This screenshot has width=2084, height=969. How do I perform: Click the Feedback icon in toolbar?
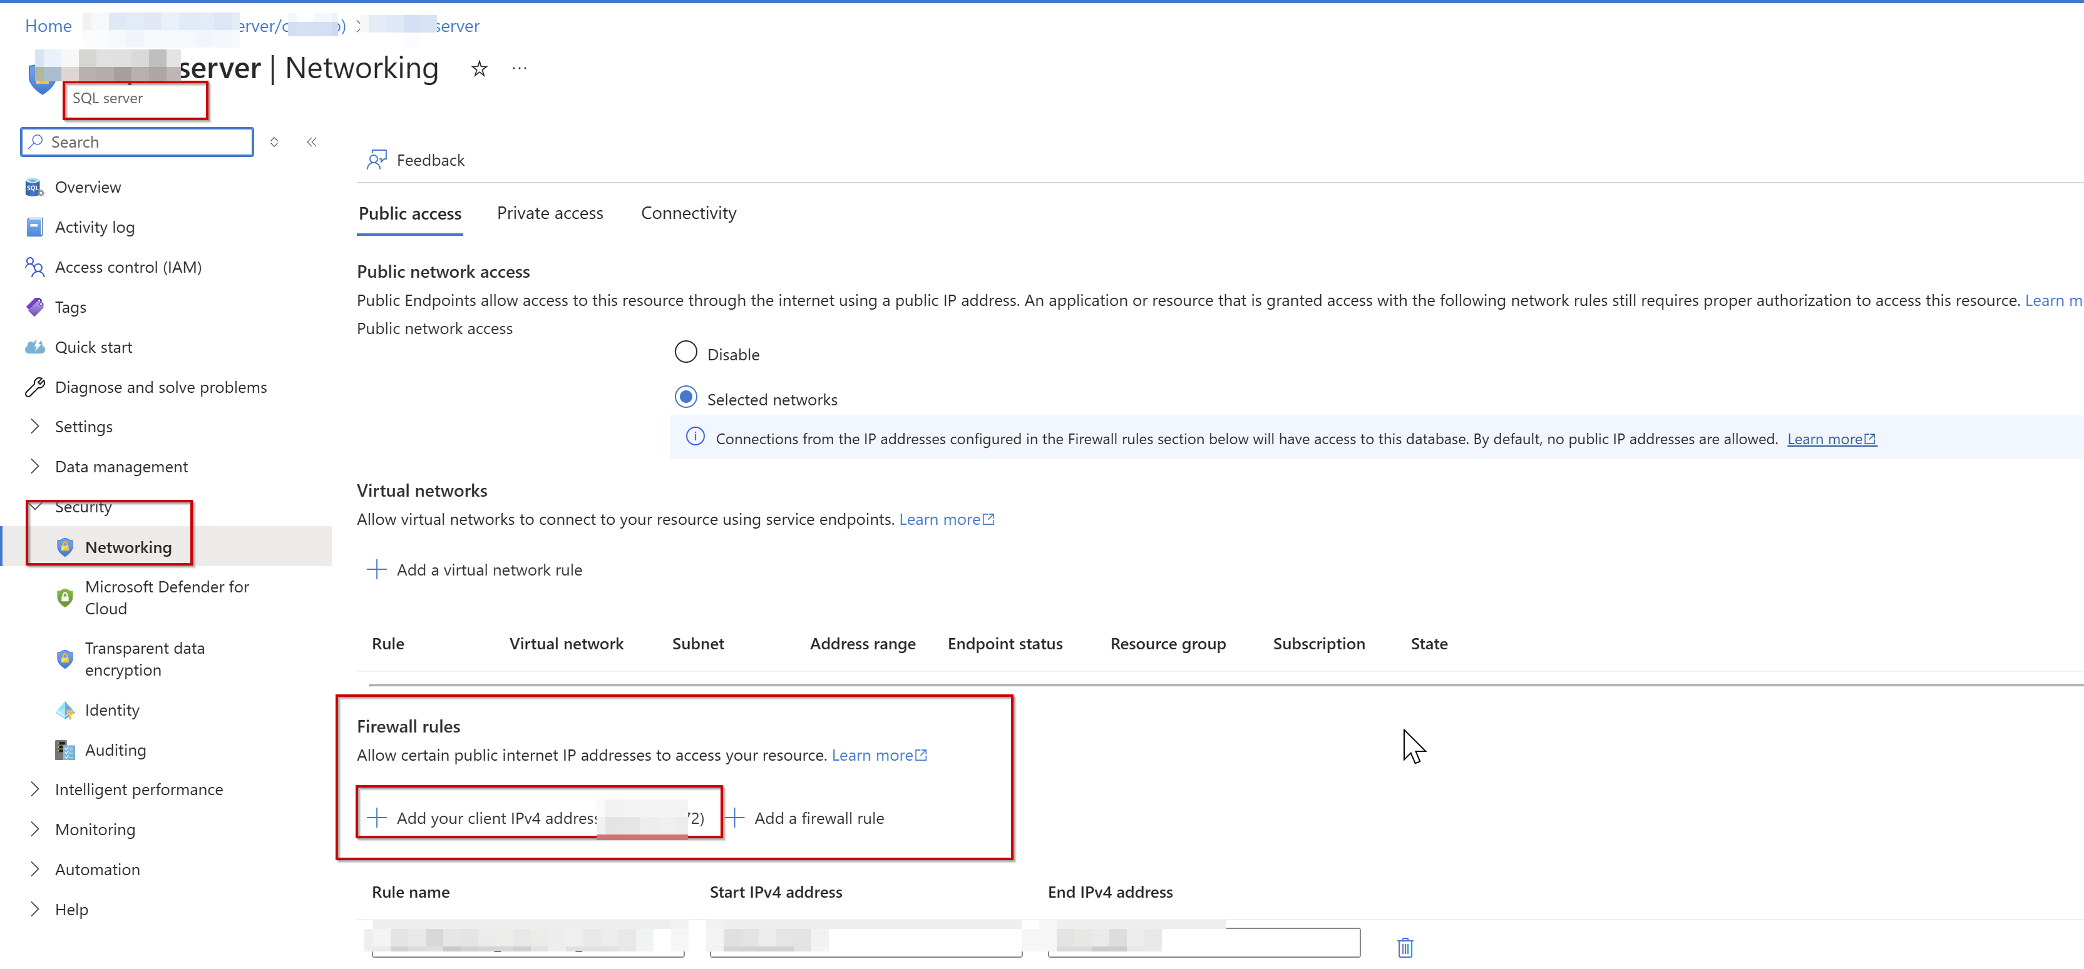(x=377, y=160)
